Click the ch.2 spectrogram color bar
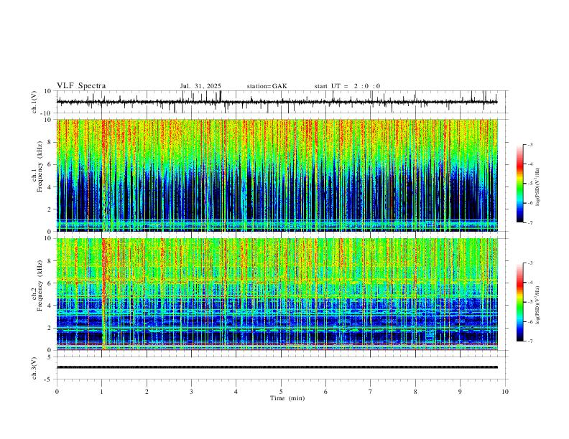The height and width of the screenshot is (439, 569). [x=520, y=302]
